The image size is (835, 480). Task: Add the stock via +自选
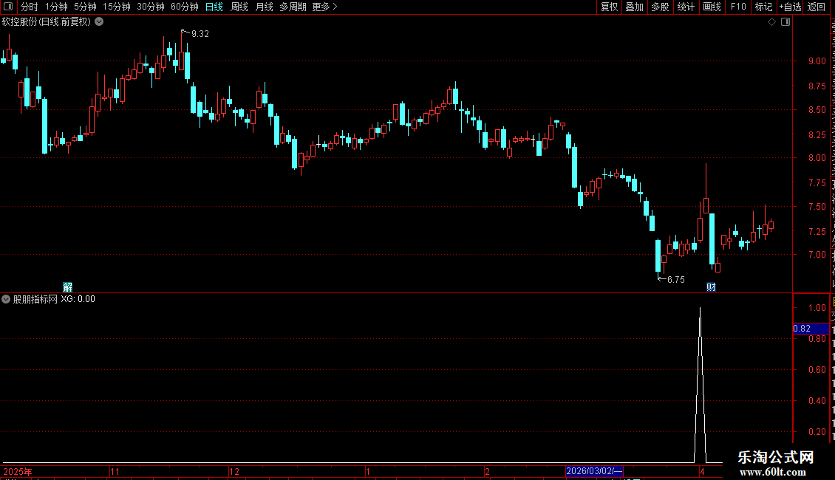(x=790, y=7)
